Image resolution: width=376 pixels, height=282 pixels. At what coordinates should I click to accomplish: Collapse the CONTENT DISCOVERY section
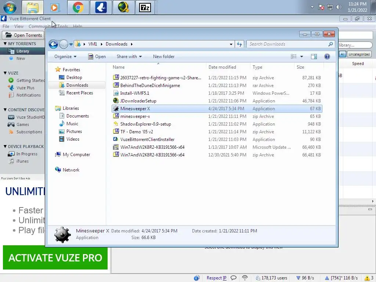tap(5, 109)
